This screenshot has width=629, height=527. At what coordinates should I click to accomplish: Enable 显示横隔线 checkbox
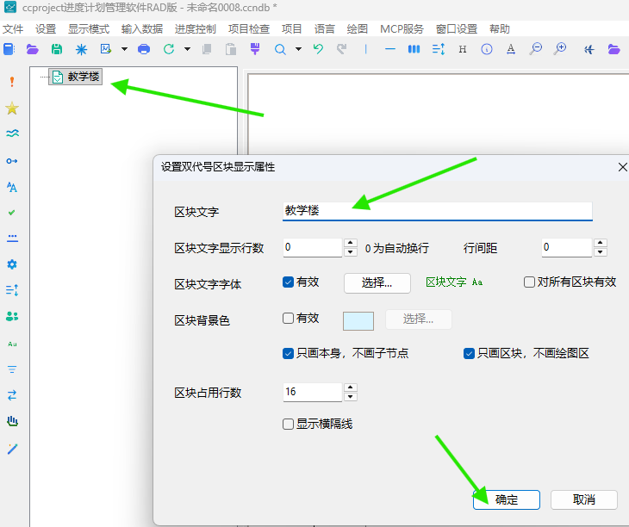coord(288,424)
